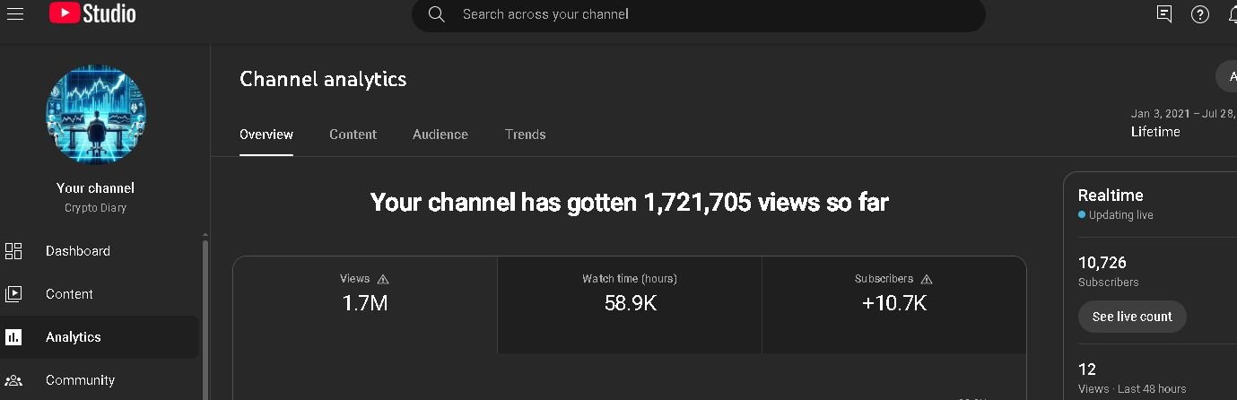Open the help question mark icon
The image size is (1237, 400).
[1200, 14]
